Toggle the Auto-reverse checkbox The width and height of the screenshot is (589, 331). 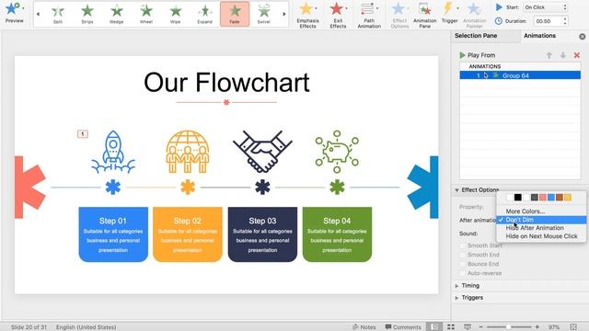pos(462,273)
